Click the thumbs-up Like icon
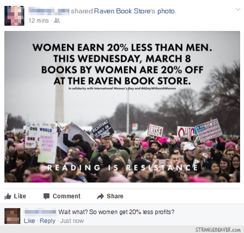This screenshot has width=244, height=233. tap(8, 196)
